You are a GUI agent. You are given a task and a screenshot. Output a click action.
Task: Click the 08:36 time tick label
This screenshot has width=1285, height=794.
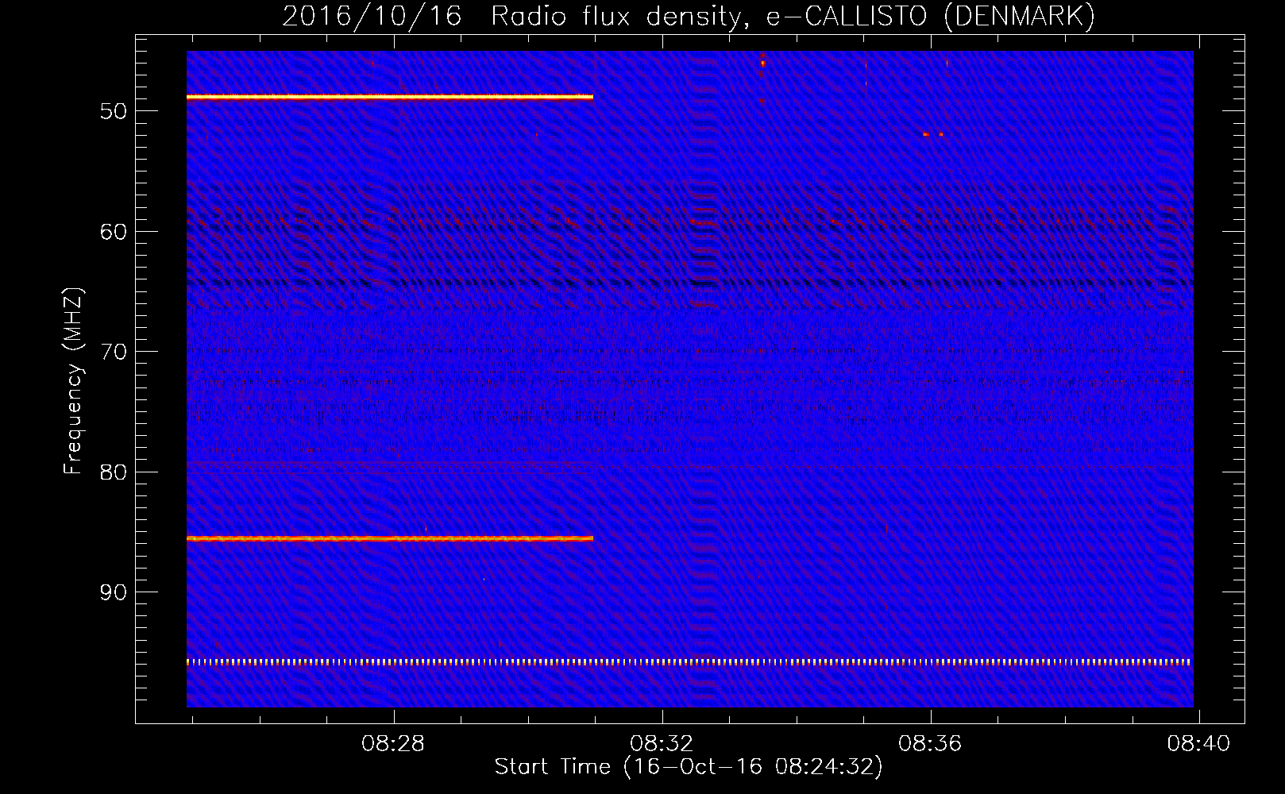coord(930,743)
